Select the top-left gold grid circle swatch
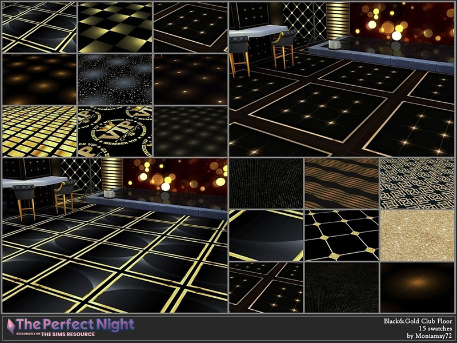 39,27
